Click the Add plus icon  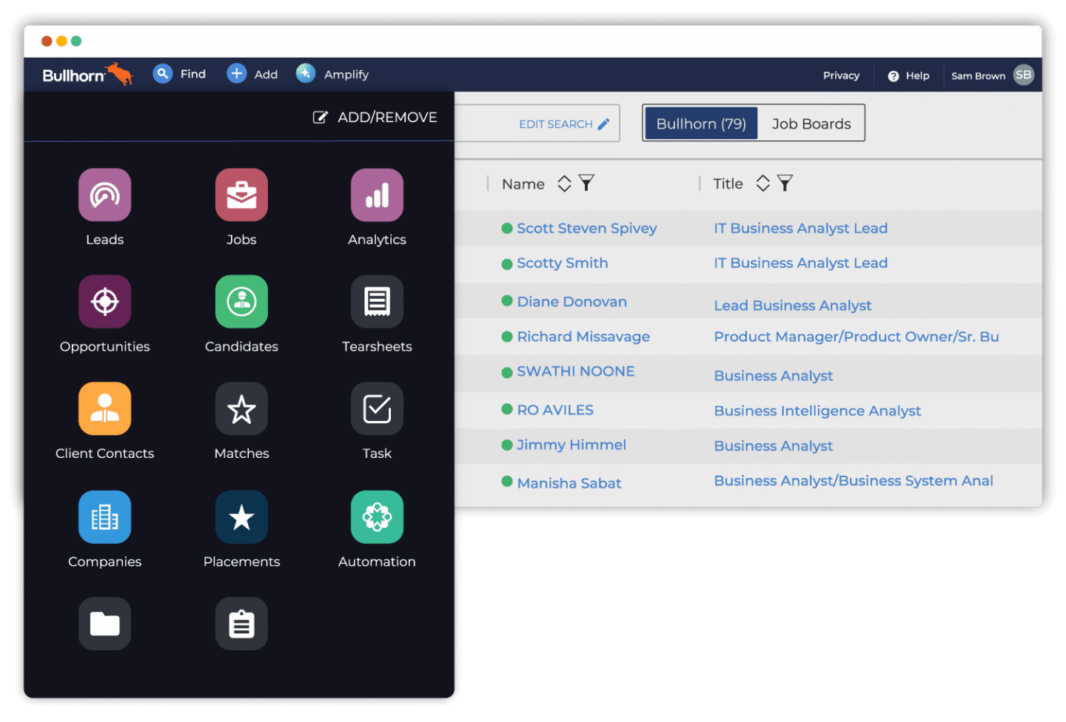(236, 73)
